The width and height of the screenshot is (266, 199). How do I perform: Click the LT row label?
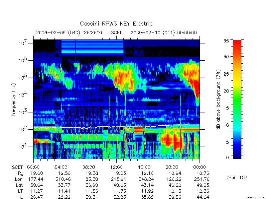[x=20, y=191]
